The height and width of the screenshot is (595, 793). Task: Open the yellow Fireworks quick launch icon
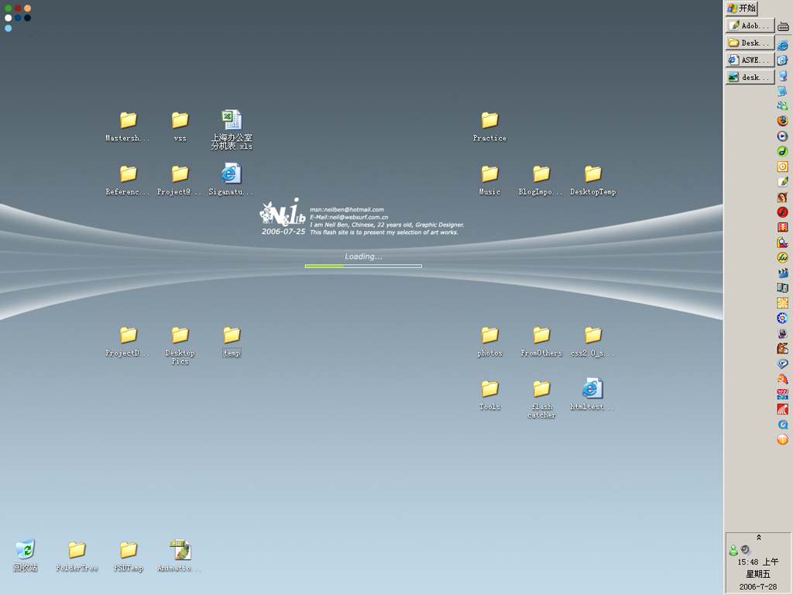(x=782, y=257)
